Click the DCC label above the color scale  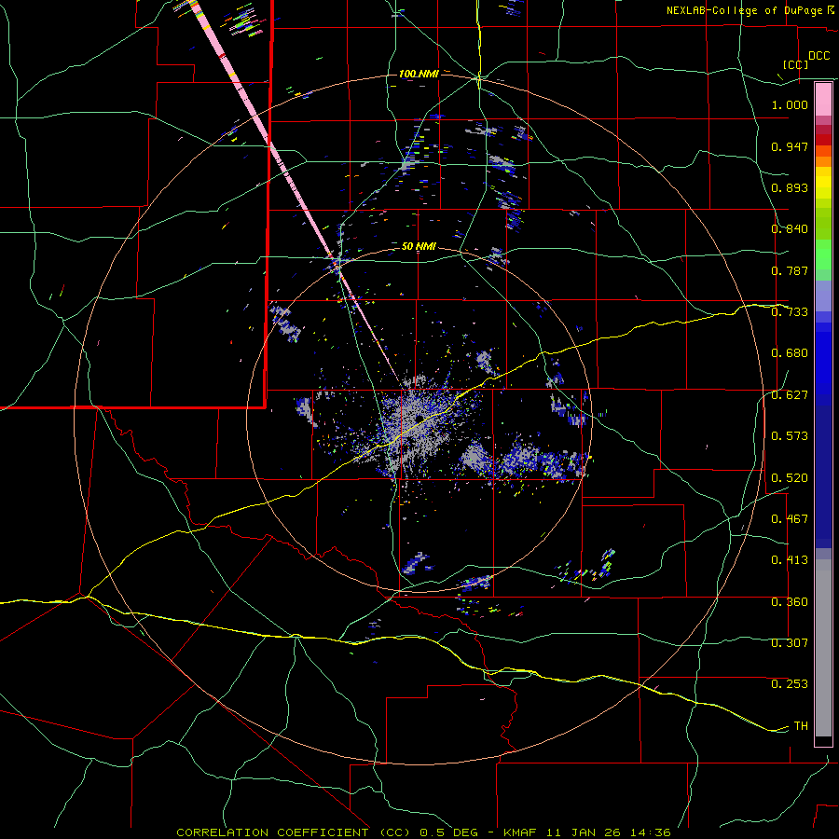[x=818, y=56]
